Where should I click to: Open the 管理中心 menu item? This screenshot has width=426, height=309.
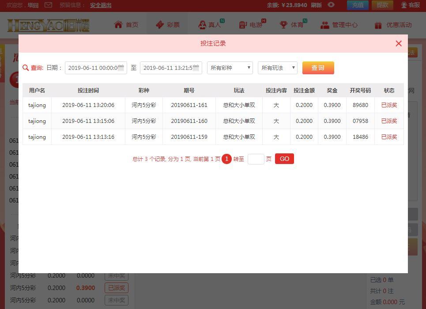point(339,25)
